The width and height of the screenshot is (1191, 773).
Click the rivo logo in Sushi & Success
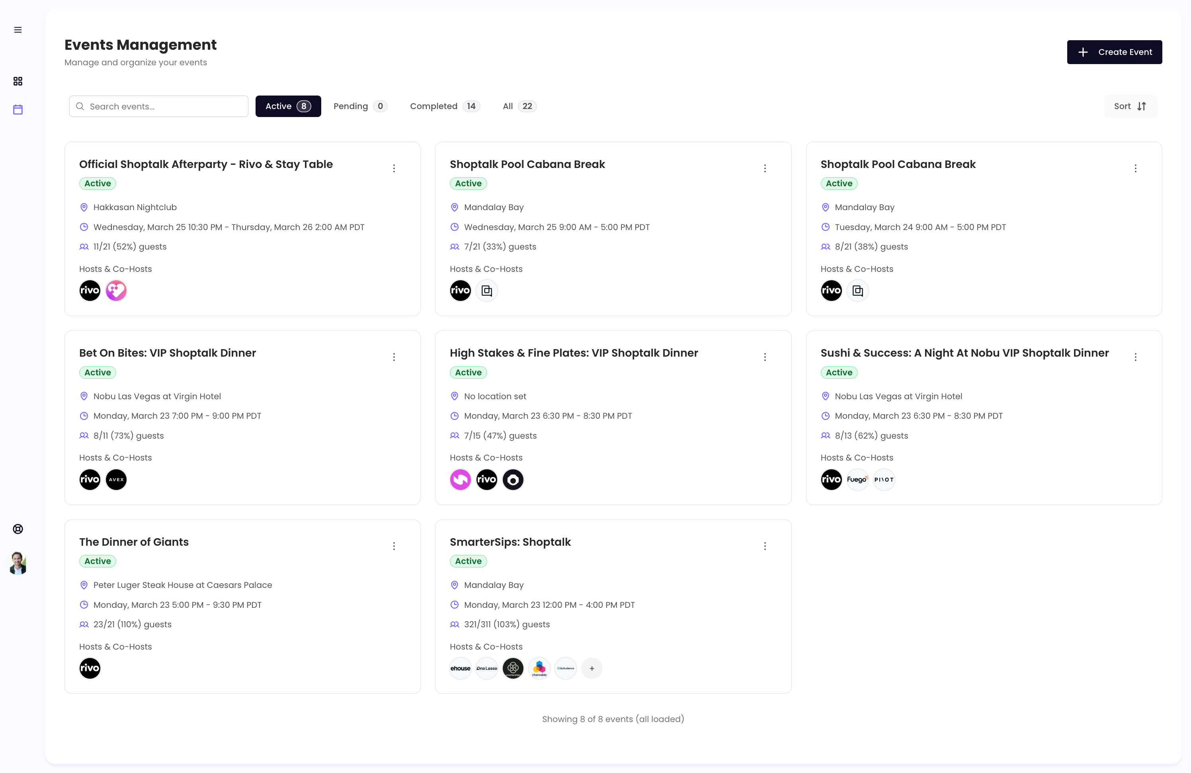click(832, 479)
